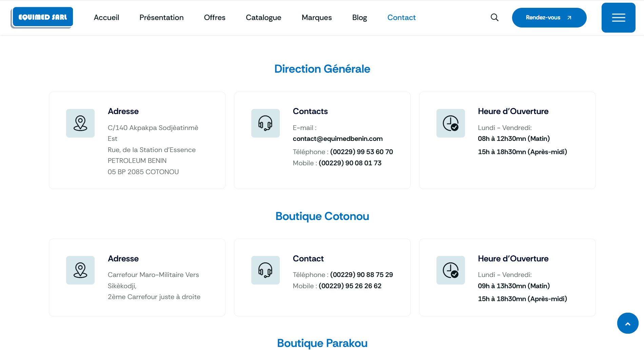Click the Rendez-vous button

coord(549,18)
